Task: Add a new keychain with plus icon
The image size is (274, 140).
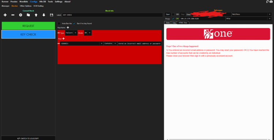Action: coord(68,27)
